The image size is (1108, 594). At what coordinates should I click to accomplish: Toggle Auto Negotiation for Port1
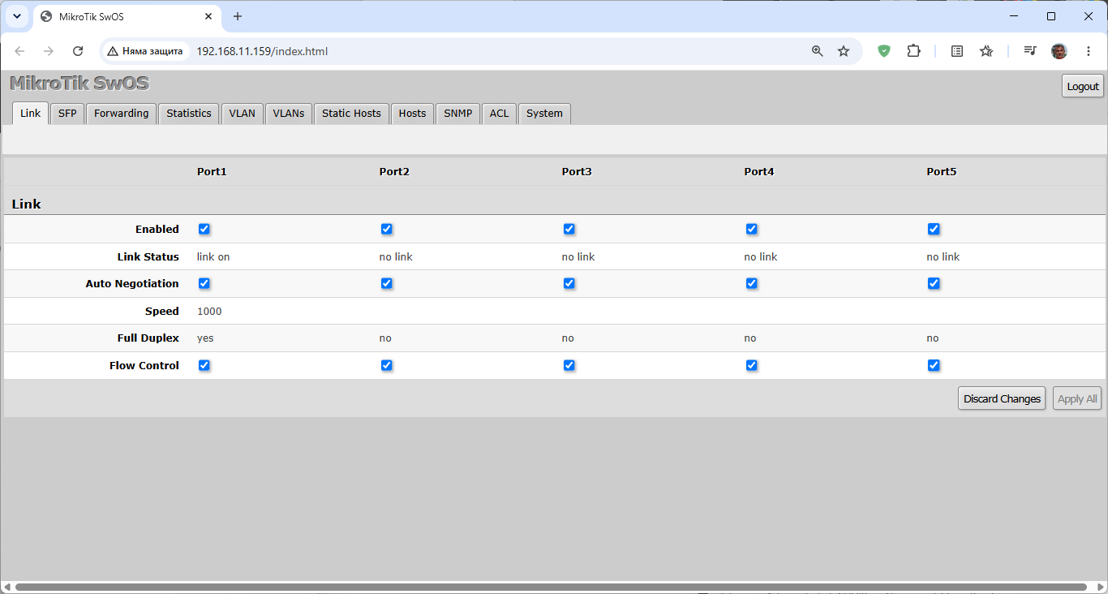(204, 283)
